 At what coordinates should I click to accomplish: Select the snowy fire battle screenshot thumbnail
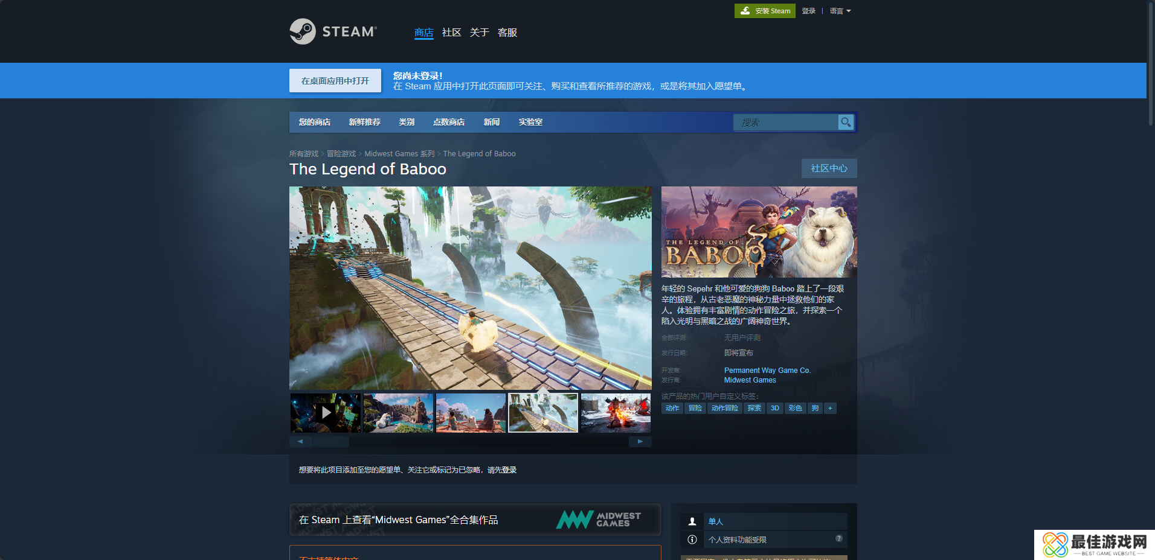616,413
